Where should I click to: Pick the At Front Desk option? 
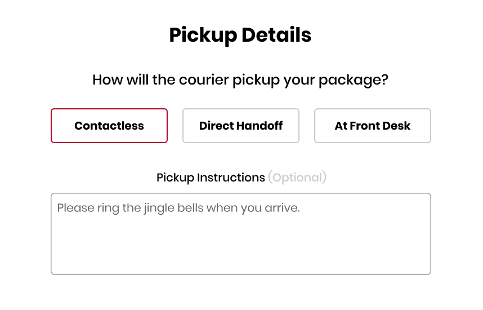click(373, 126)
